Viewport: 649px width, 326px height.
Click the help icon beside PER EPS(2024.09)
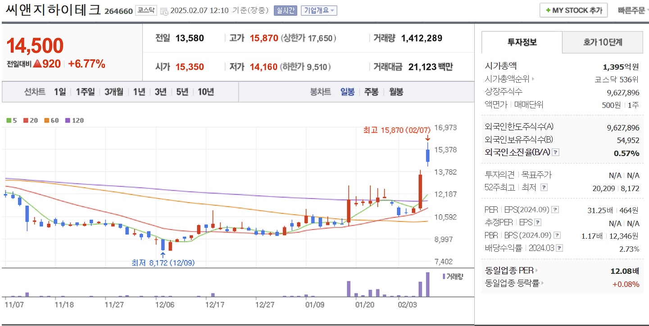pos(555,210)
